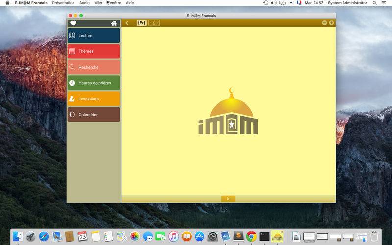Image resolution: width=392 pixels, height=245 pixels.
Task: Click the list icon beside Thèmes
Action: click(x=72, y=51)
